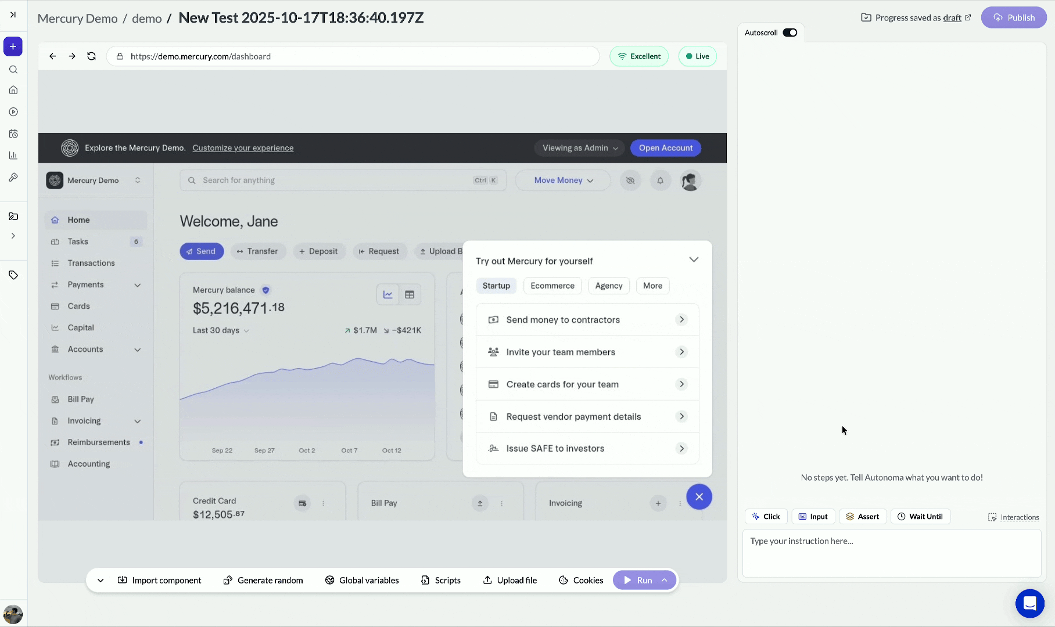
Task: Click the Publish button
Action: click(x=1013, y=17)
